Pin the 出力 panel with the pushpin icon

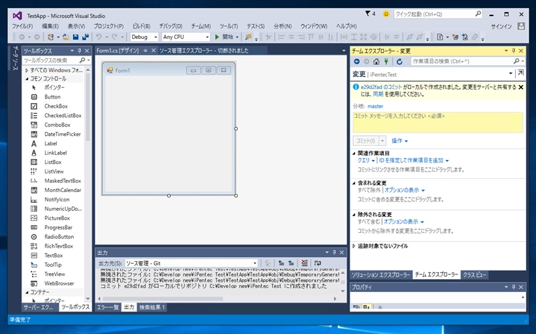(334, 252)
